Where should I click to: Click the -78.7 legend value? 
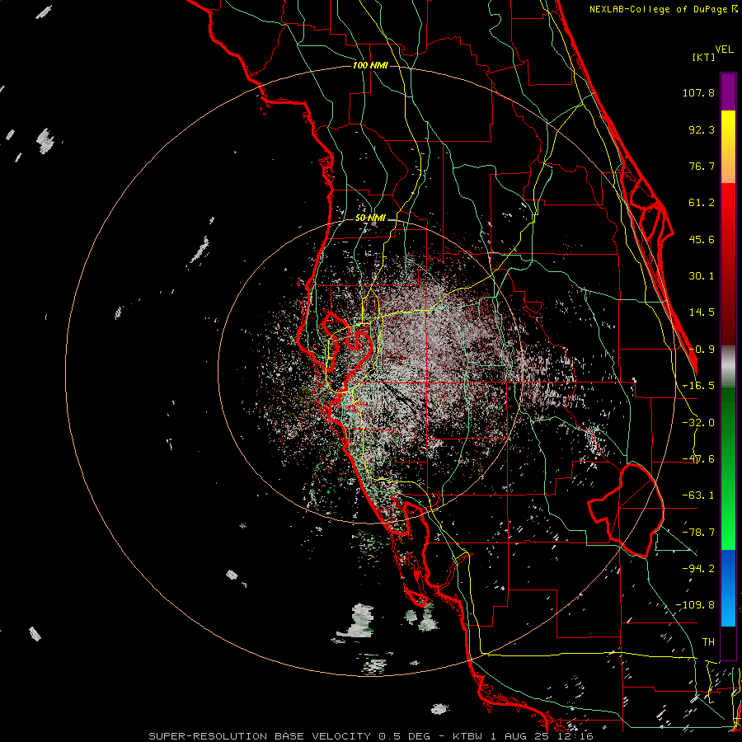tap(698, 533)
